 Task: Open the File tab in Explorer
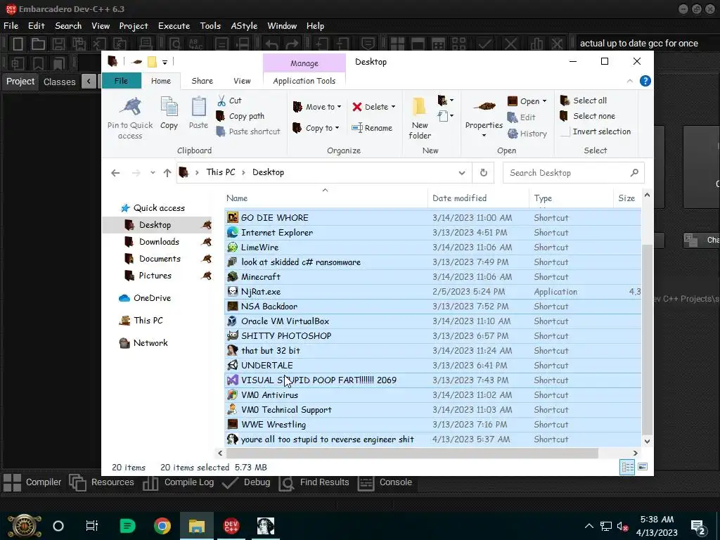[x=121, y=81]
